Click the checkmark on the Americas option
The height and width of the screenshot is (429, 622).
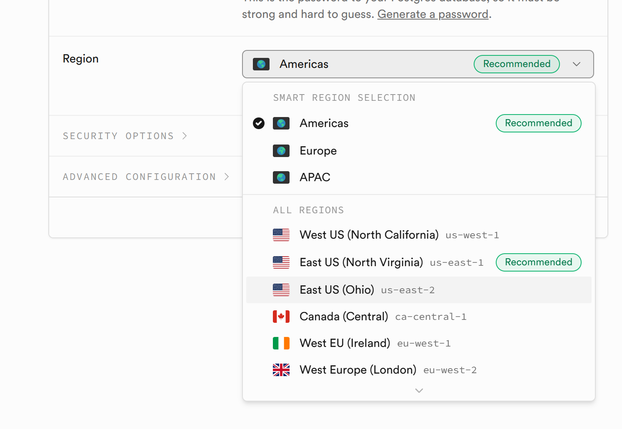pyautogui.click(x=259, y=123)
